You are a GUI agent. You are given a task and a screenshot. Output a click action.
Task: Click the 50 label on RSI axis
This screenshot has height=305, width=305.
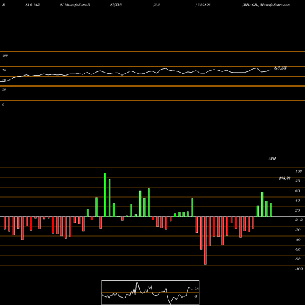pyautogui.click(x=4, y=80)
